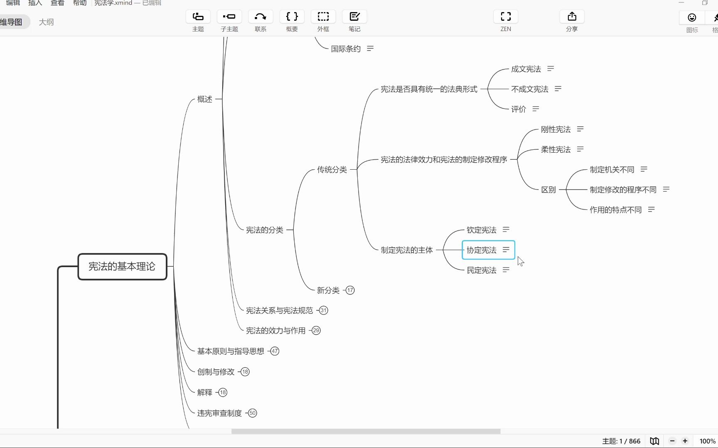
Task: Open note icon beside 国际条约
Action: point(370,49)
